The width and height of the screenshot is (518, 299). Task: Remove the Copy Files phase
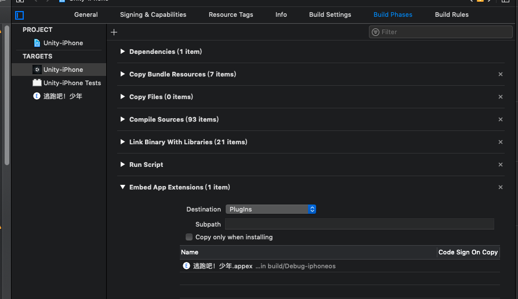coord(501,97)
